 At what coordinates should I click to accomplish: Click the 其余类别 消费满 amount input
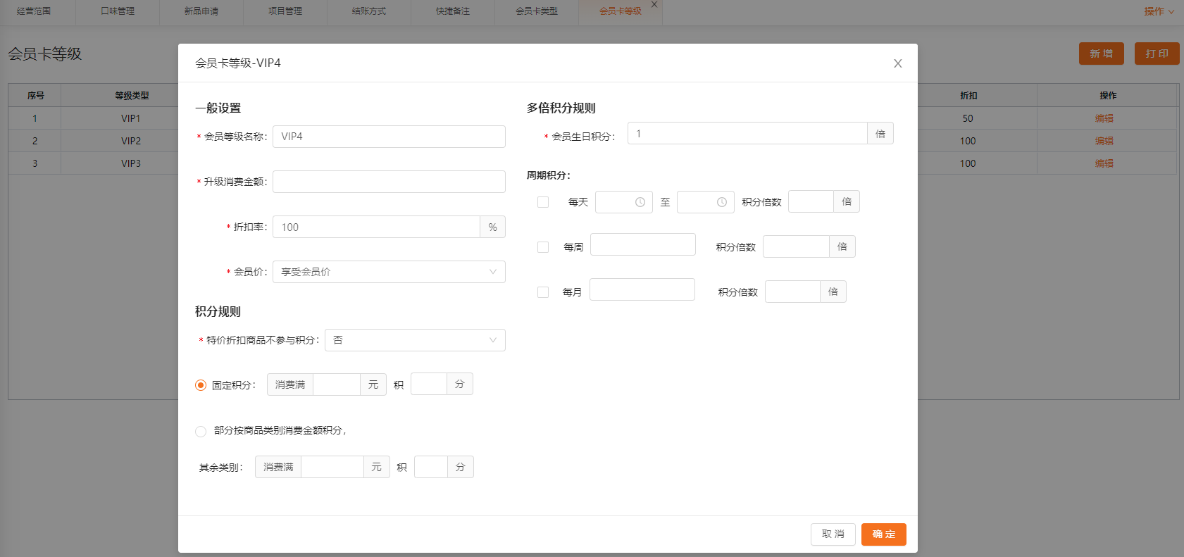[332, 467]
